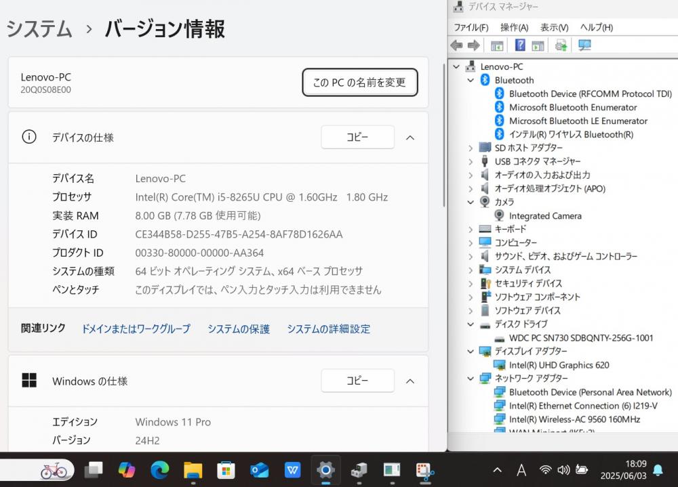Select Microsoft Bluetooth LE Enumerator device
The width and height of the screenshot is (678, 487).
pos(578,121)
